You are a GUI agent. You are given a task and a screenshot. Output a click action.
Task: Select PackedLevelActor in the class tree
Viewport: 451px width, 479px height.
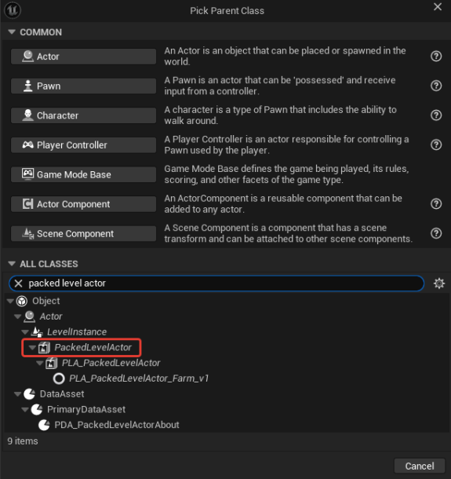coord(93,347)
